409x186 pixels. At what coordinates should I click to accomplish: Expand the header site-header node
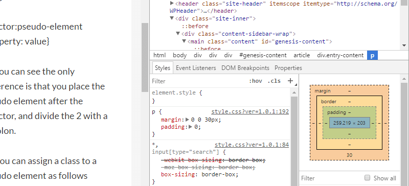[172, 4]
